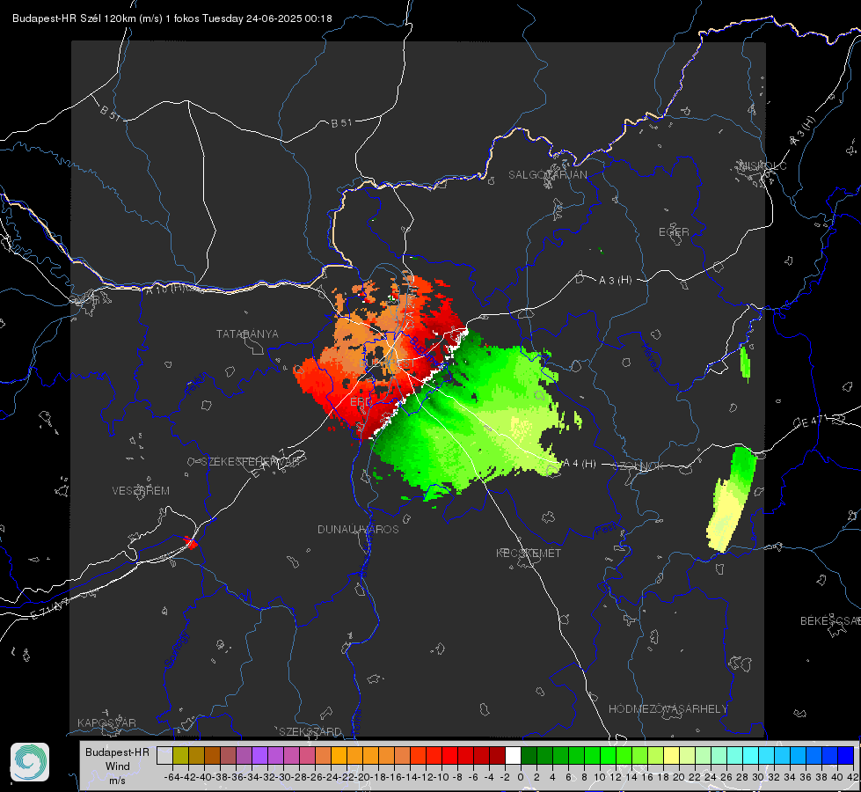Click the TATABÁNYA city label
The width and height of the screenshot is (861, 792).
click(x=247, y=334)
